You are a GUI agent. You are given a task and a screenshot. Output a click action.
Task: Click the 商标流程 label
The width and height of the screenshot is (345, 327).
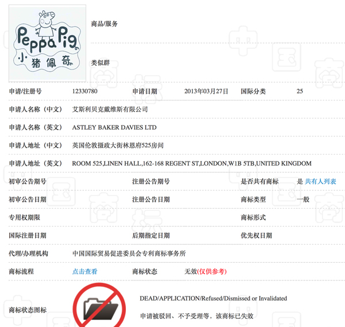point(21,271)
